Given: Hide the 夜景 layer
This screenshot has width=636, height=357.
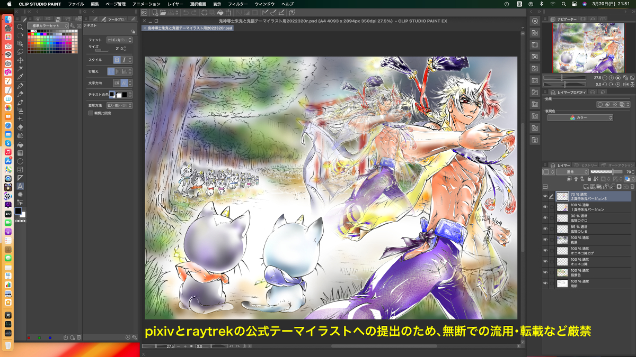Looking at the screenshot, I should coord(545,240).
